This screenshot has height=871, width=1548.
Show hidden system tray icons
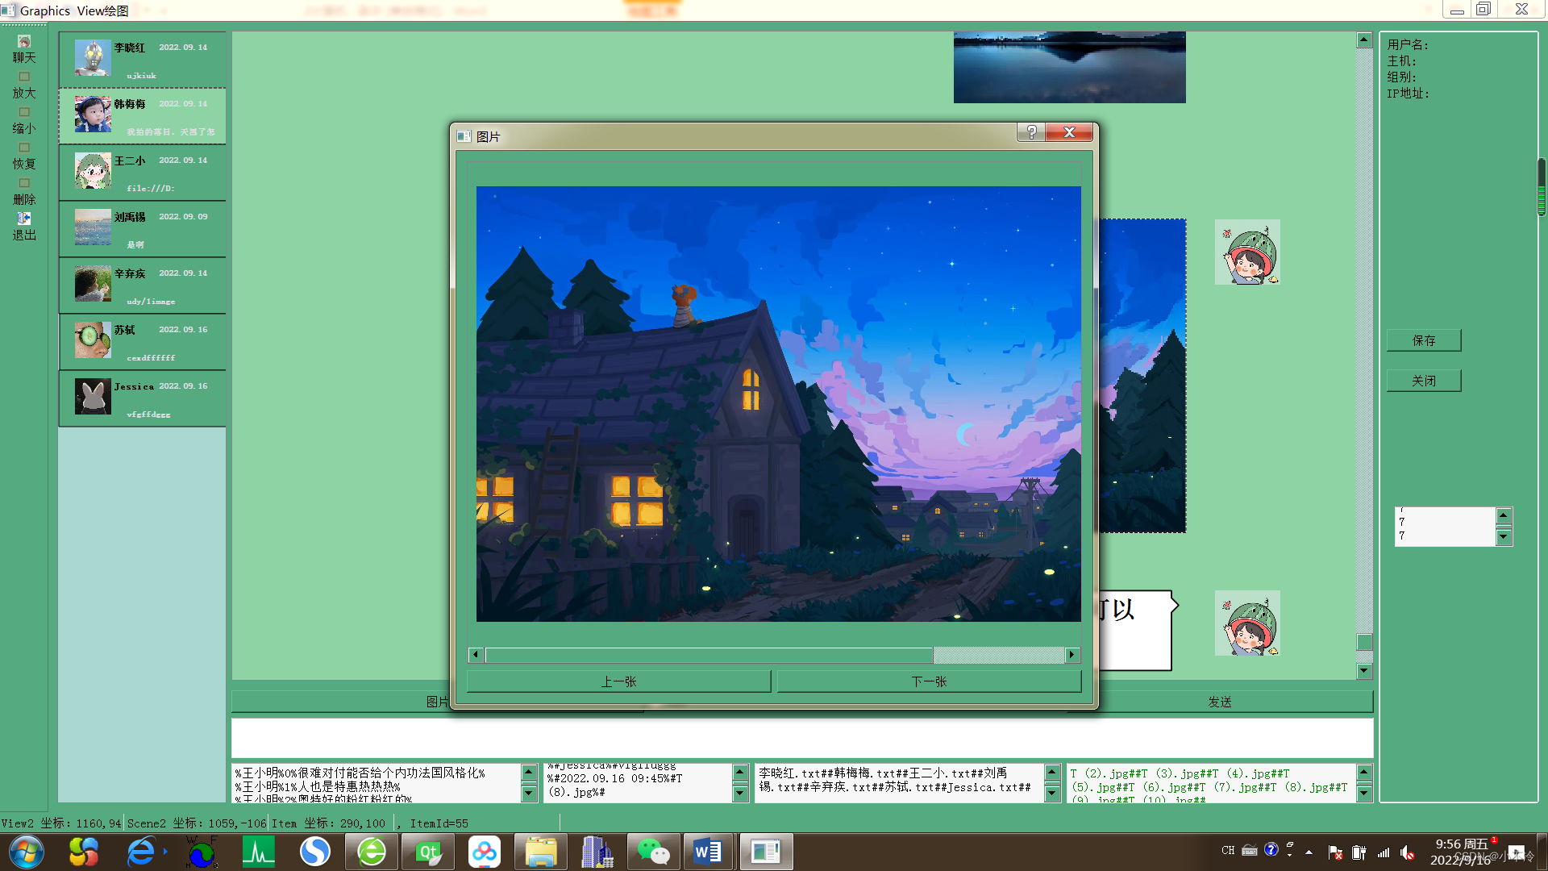(1309, 852)
